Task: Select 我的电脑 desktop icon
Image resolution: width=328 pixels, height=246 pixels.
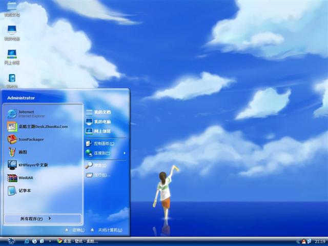Action: click(12, 33)
